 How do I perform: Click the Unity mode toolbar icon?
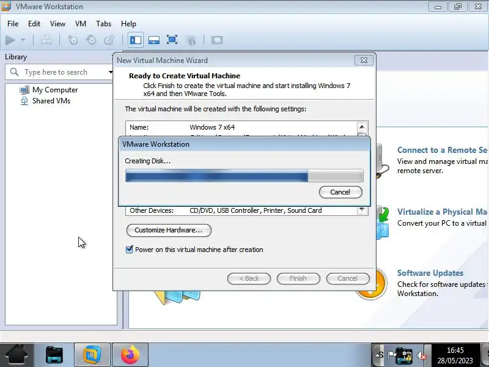point(191,40)
